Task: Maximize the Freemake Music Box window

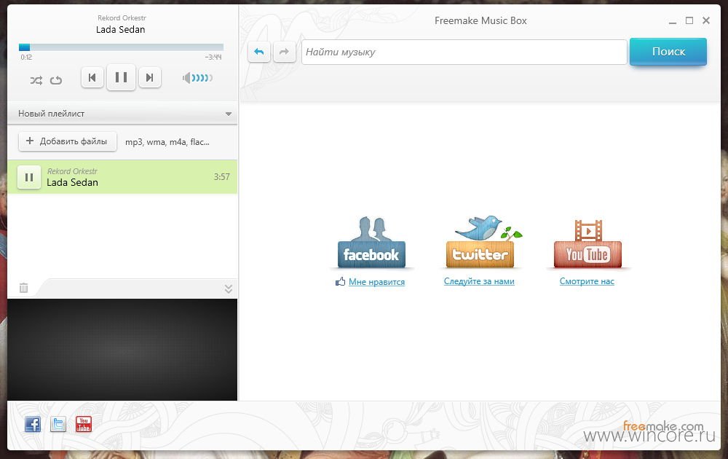Action: [x=689, y=20]
